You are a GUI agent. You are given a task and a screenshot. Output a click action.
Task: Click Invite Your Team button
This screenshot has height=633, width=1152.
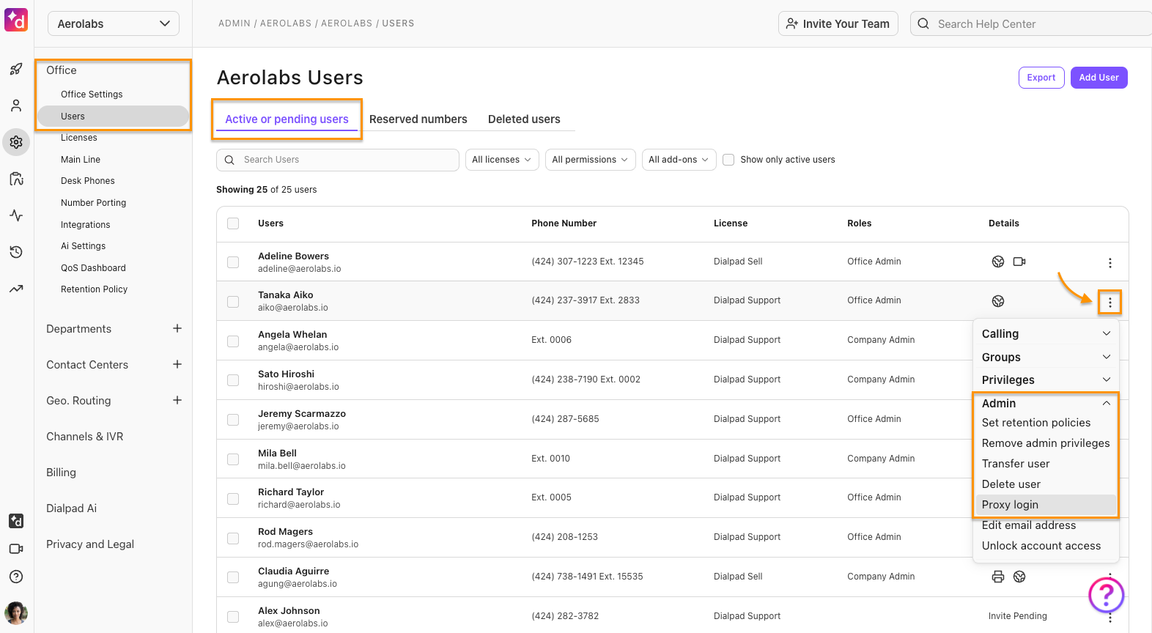pyautogui.click(x=838, y=23)
